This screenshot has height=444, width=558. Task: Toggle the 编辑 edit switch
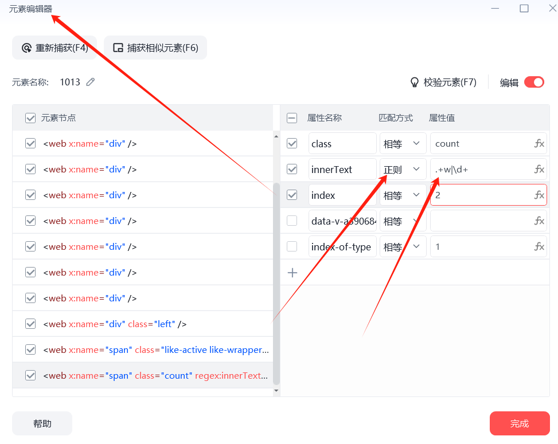point(534,82)
